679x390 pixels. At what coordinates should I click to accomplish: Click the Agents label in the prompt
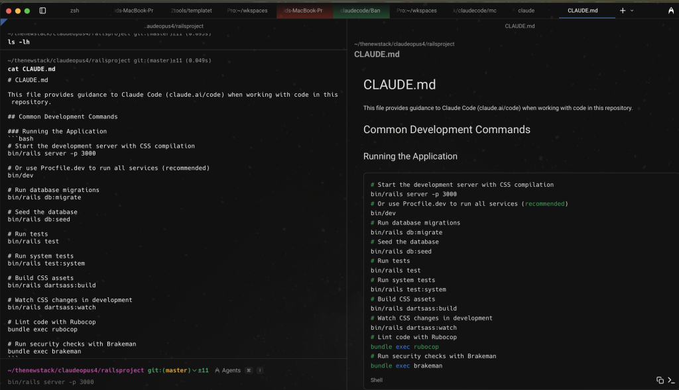[x=231, y=371]
